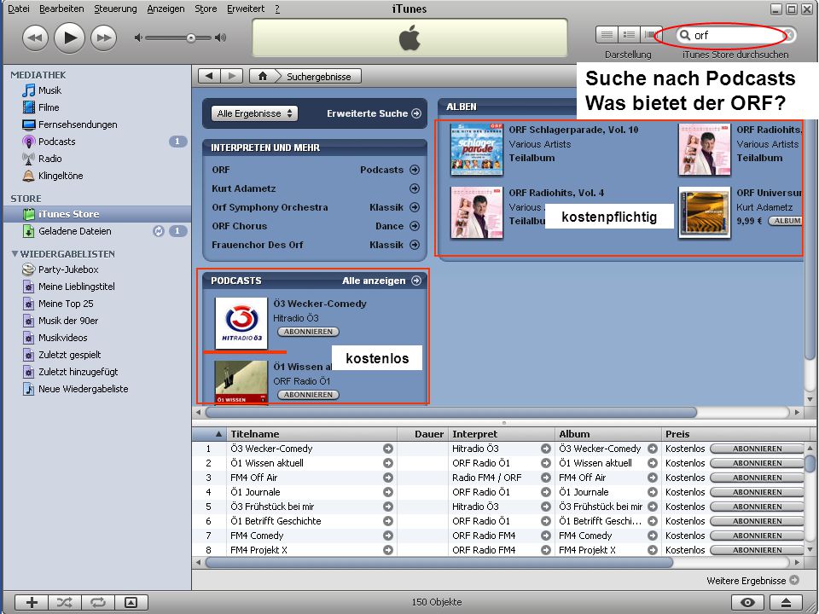Skip to previous track button
The width and height of the screenshot is (819, 614).
[35, 38]
